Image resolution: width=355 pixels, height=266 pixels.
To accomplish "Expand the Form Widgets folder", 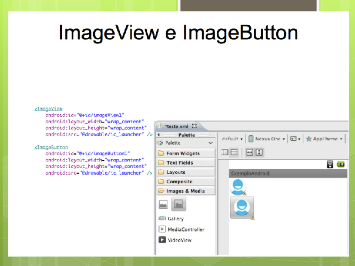I will pos(185,153).
